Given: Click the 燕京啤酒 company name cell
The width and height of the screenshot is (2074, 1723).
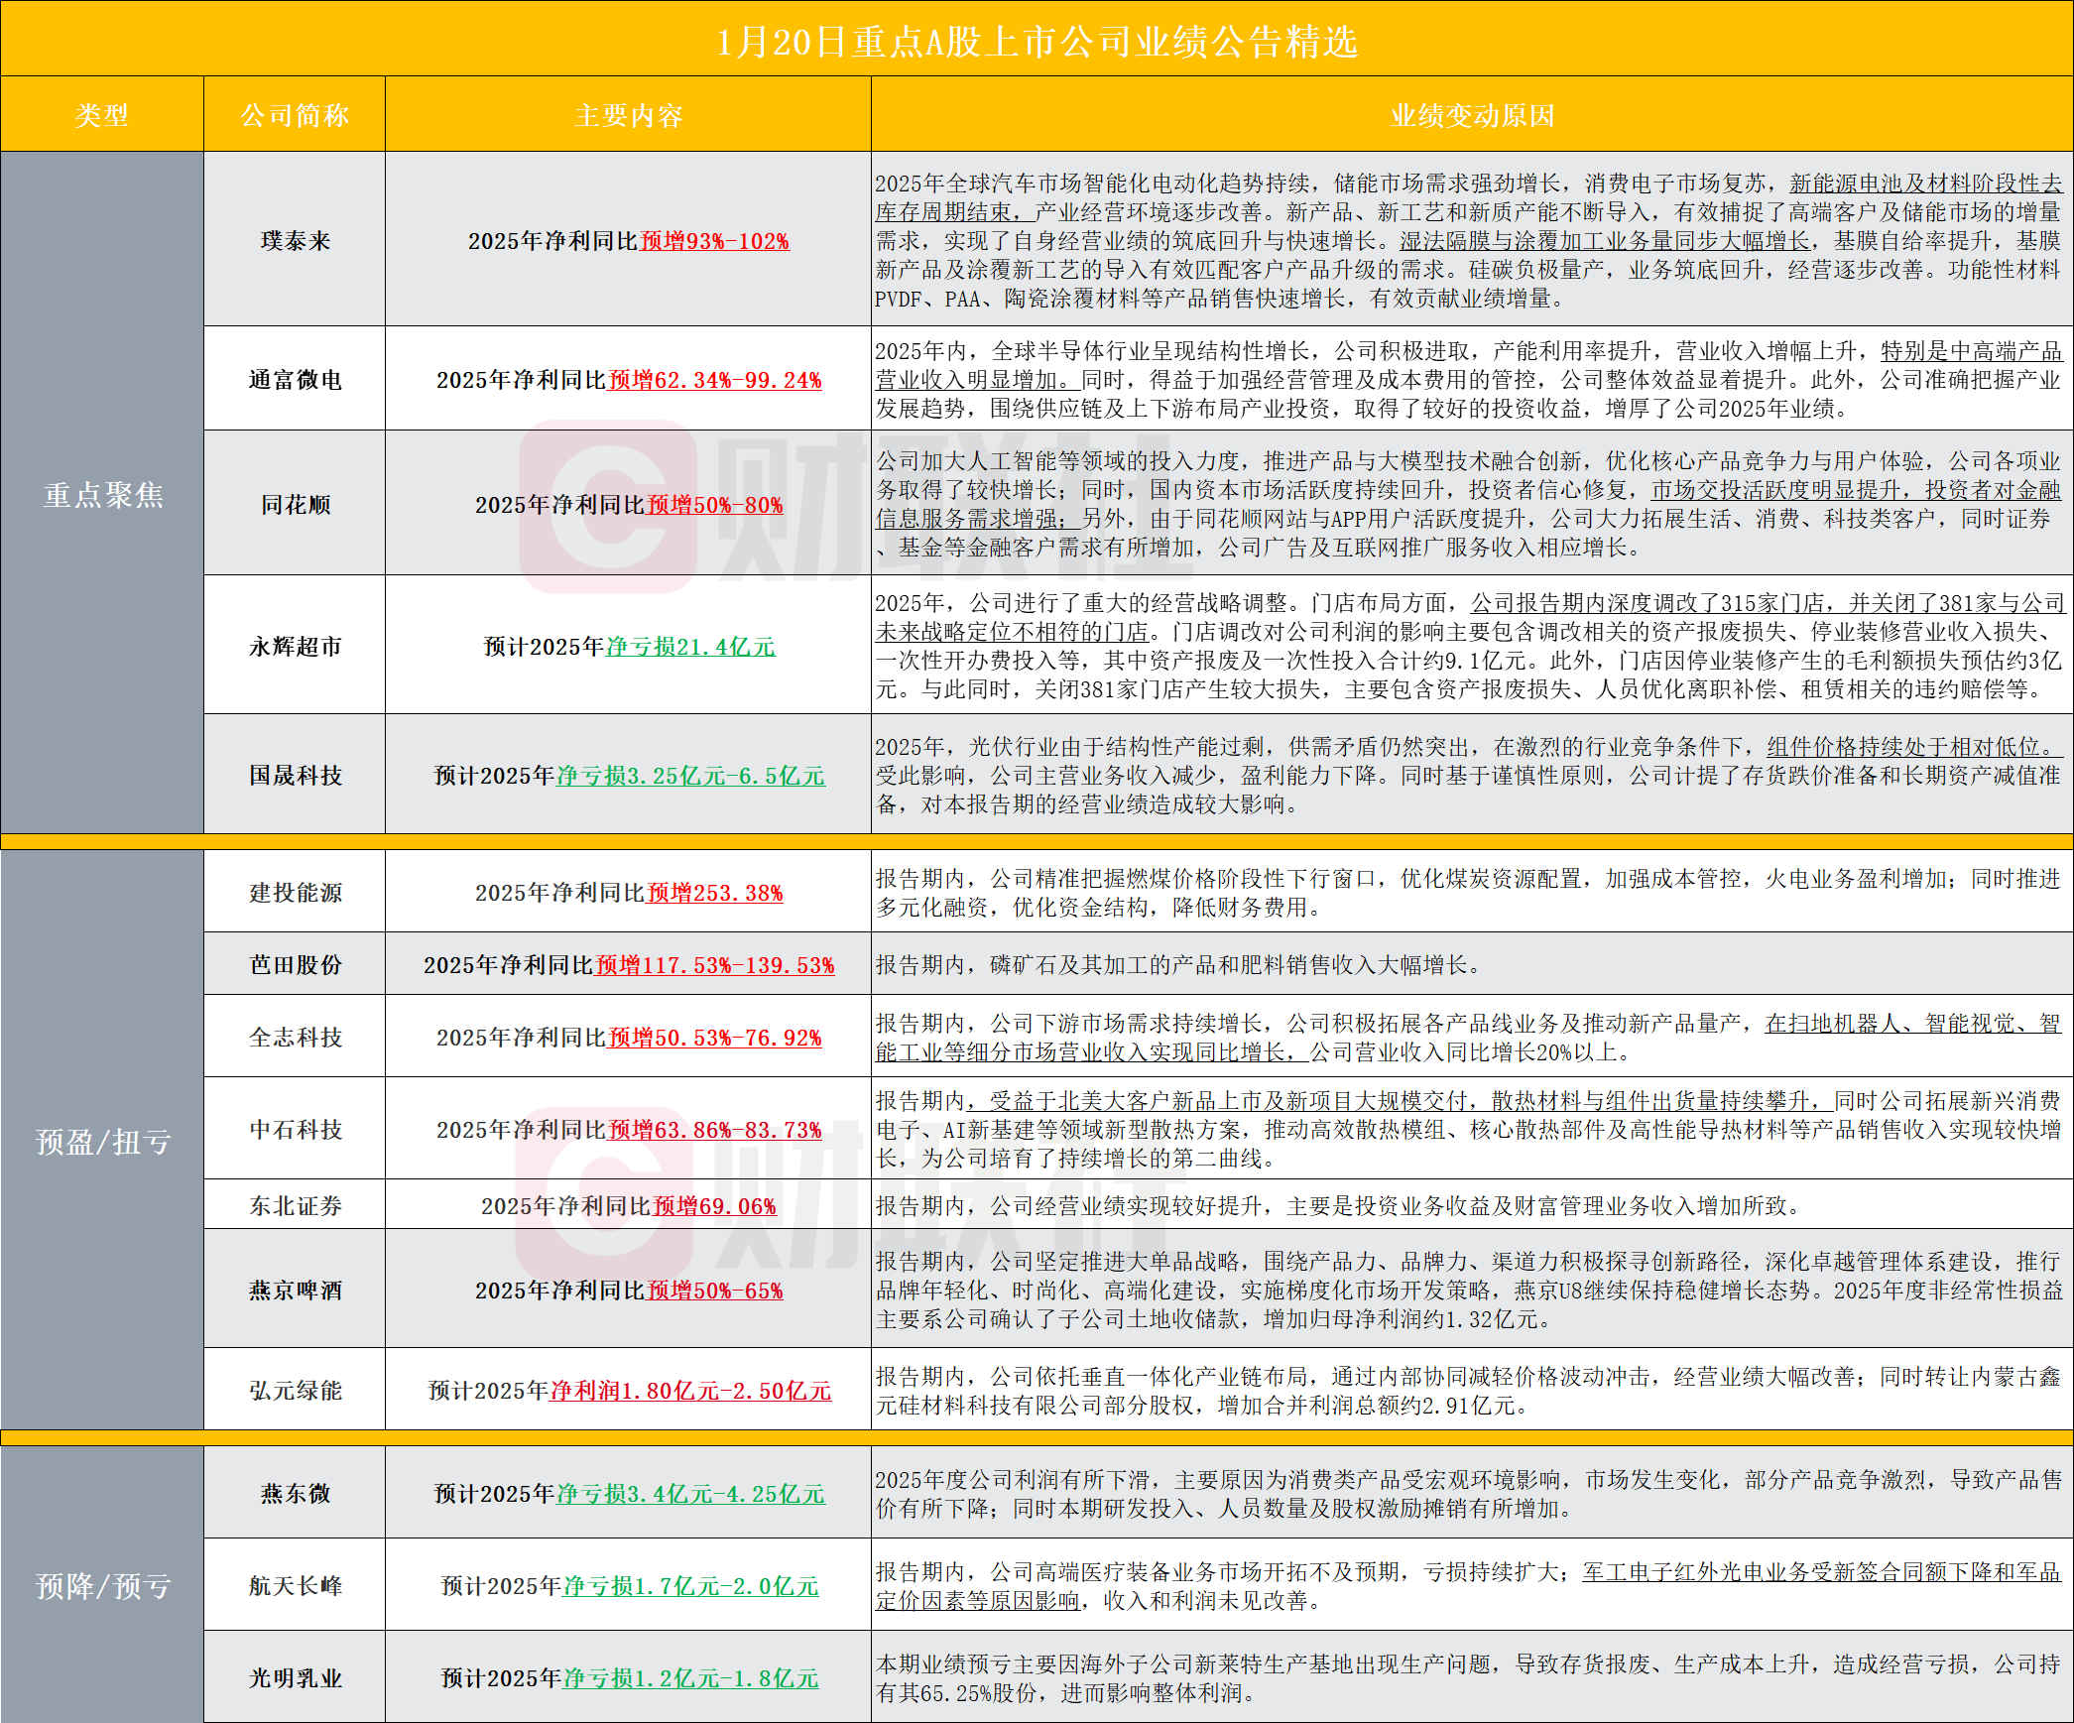Looking at the screenshot, I should [295, 1291].
